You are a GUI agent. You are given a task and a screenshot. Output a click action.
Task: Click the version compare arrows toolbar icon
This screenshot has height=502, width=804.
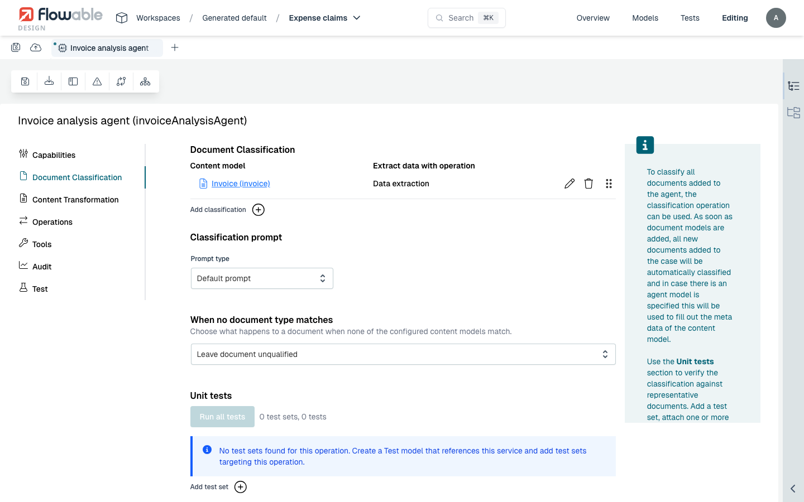point(121,81)
